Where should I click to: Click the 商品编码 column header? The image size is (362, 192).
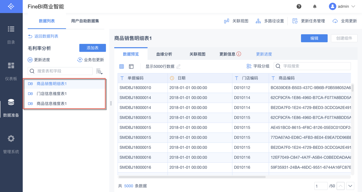pos(310,78)
